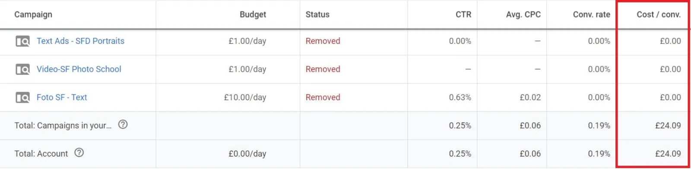Sort by the Avg. CPC column header
Screen dimensions: 691x169
(523, 14)
